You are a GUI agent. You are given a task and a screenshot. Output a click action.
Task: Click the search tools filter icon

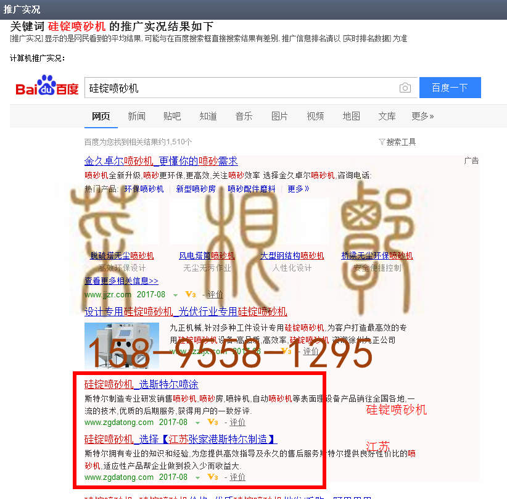point(382,142)
